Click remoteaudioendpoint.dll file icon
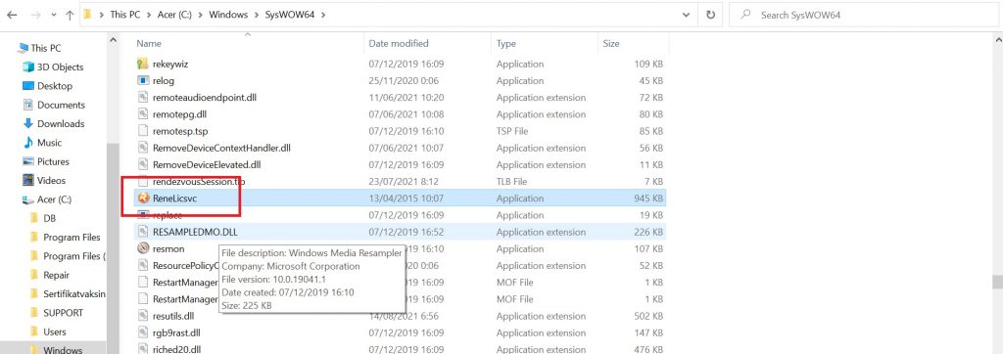Image resolution: width=1003 pixels, height=354 pixels. tap(143, 97)
